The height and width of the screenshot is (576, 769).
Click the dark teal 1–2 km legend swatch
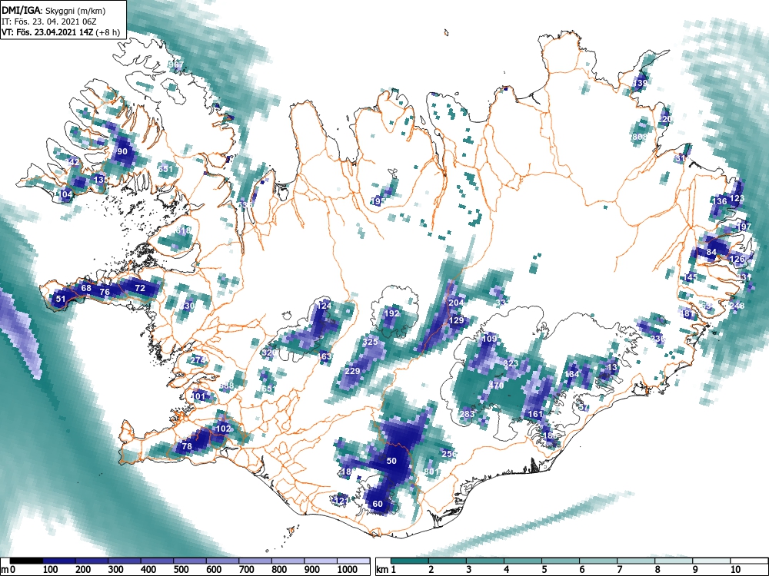(410, 561)
